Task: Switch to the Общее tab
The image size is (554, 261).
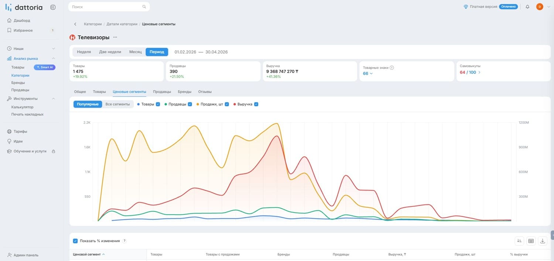Action: pyautogui.click(x=80, y=92)
